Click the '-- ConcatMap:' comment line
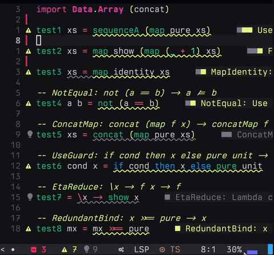This screenshot has height=255, width=274. tap(153, 124)
